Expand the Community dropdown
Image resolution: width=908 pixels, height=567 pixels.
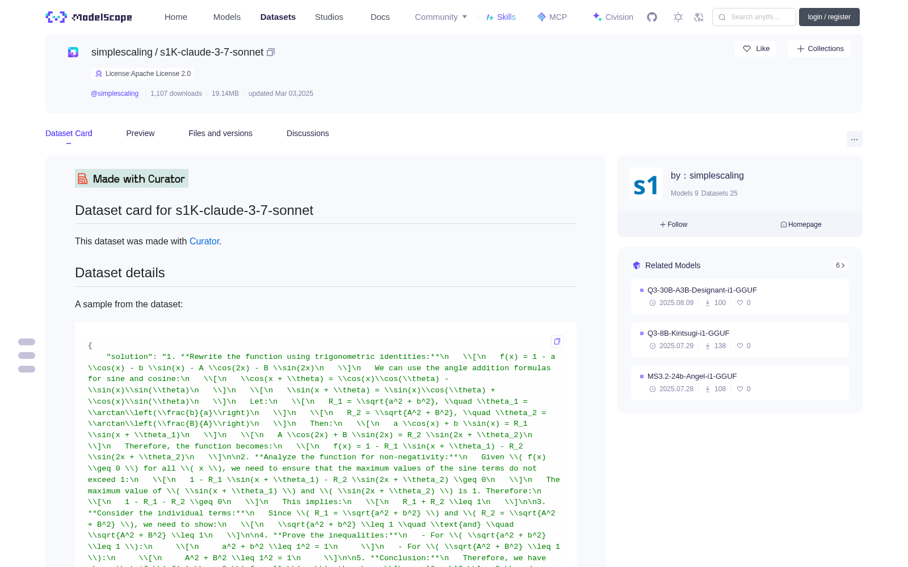441,17
